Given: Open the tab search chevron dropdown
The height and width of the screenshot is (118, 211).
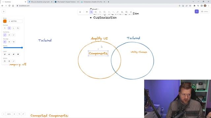Looking at the screenshot, I should [x=193, y=2].
